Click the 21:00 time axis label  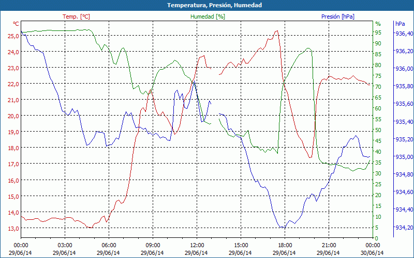click(329, 246)
